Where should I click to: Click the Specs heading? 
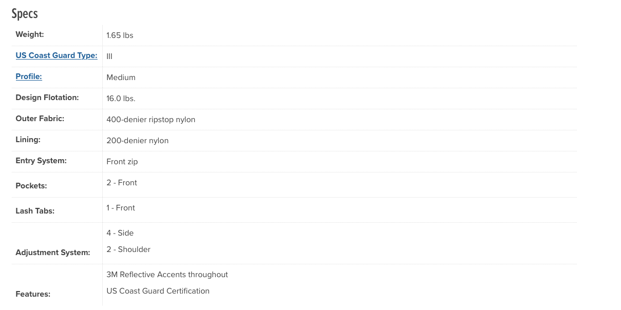[x=25, y=13]
